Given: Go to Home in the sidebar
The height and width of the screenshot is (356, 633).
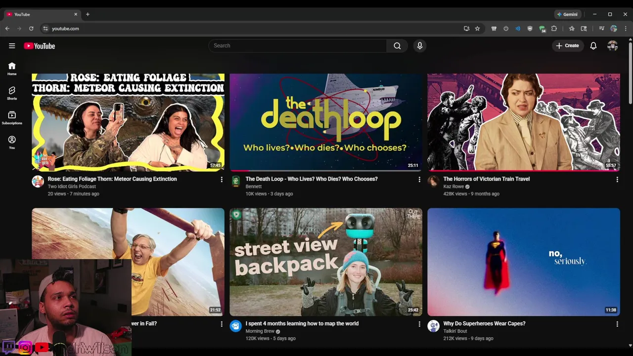Looking at the screenshot, I should [x=12, y=69].
